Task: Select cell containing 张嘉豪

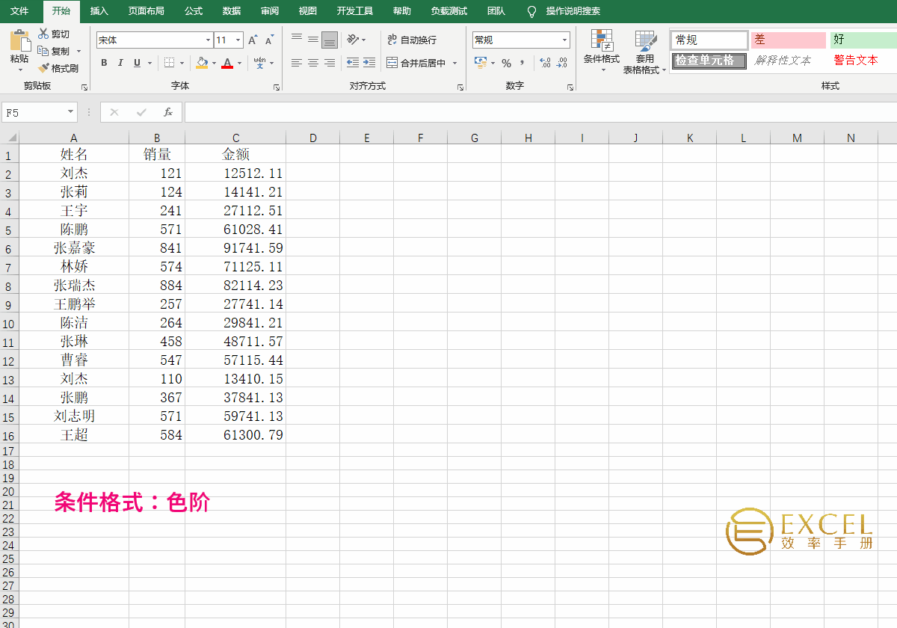Action: tap(74, 247)
